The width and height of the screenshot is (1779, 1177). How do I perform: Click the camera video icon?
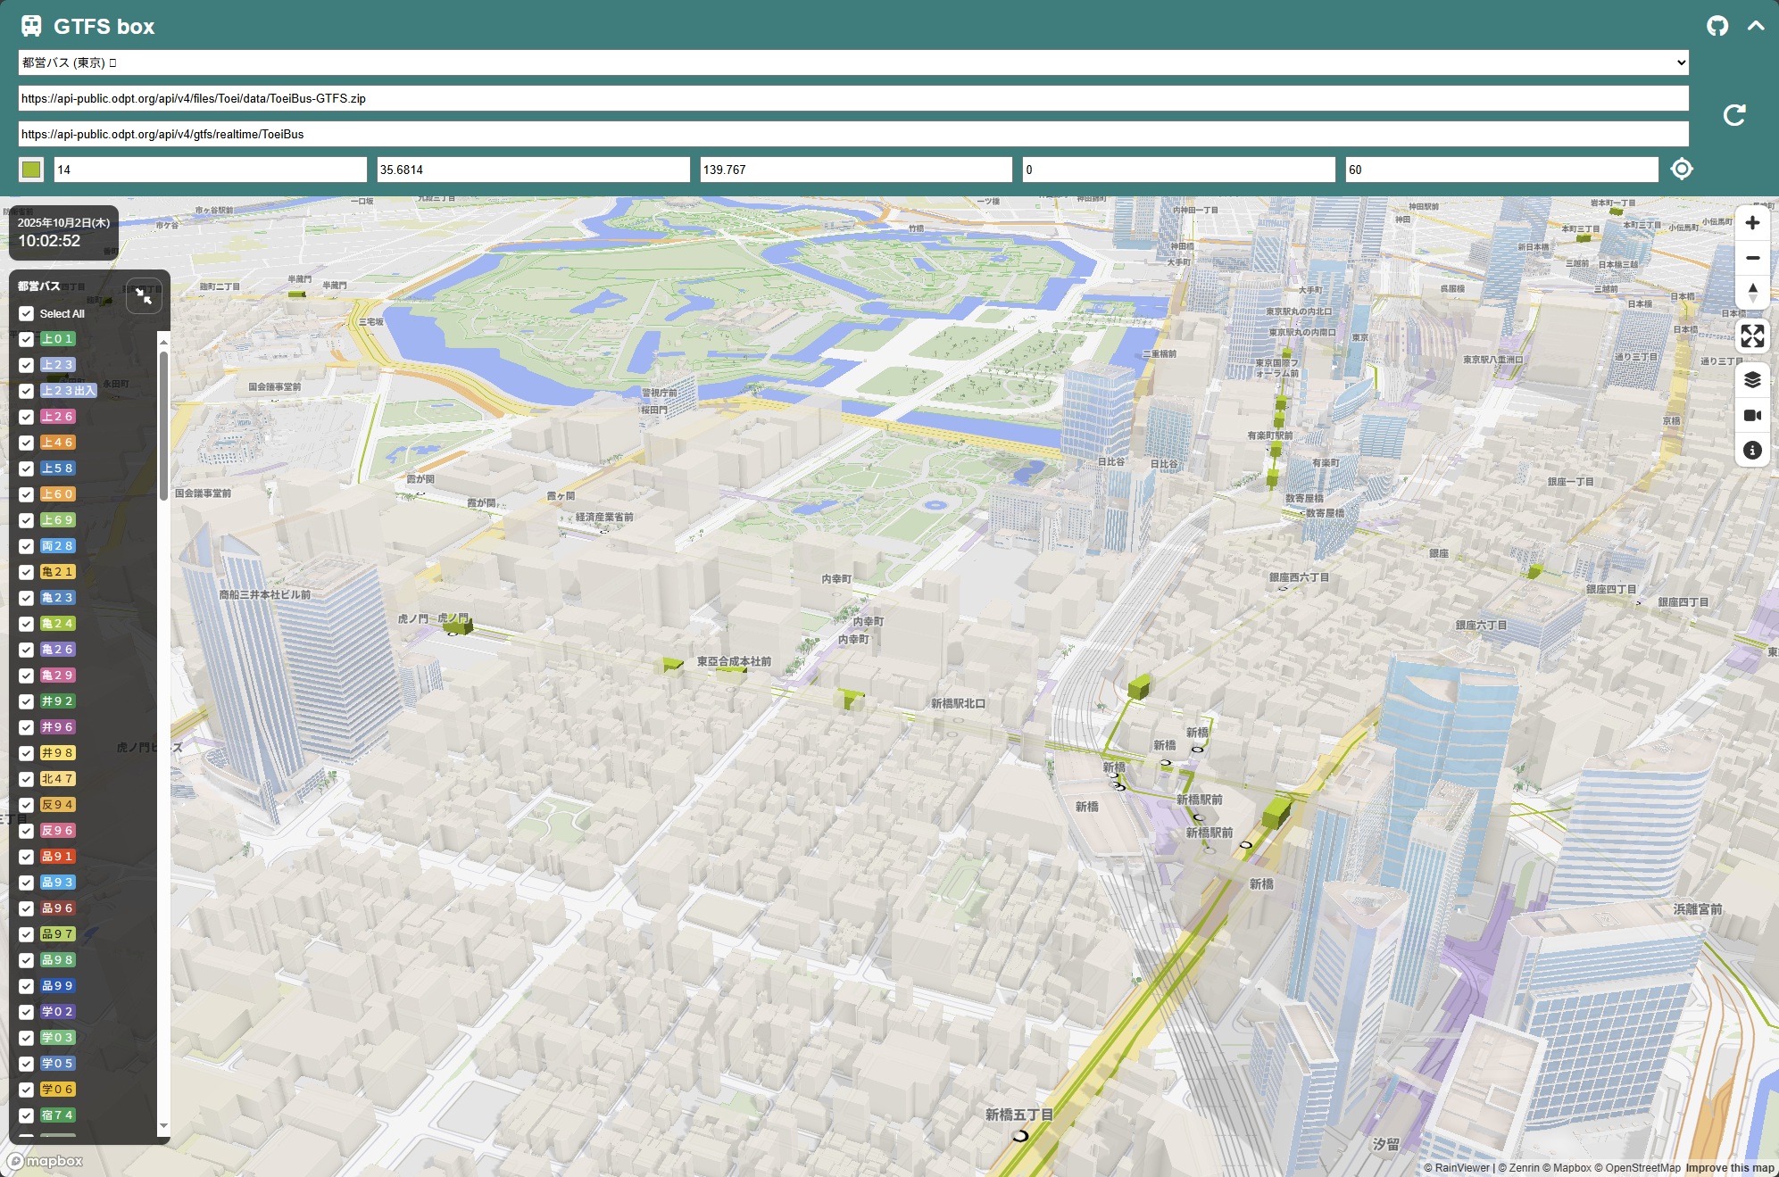(1752, 415)
